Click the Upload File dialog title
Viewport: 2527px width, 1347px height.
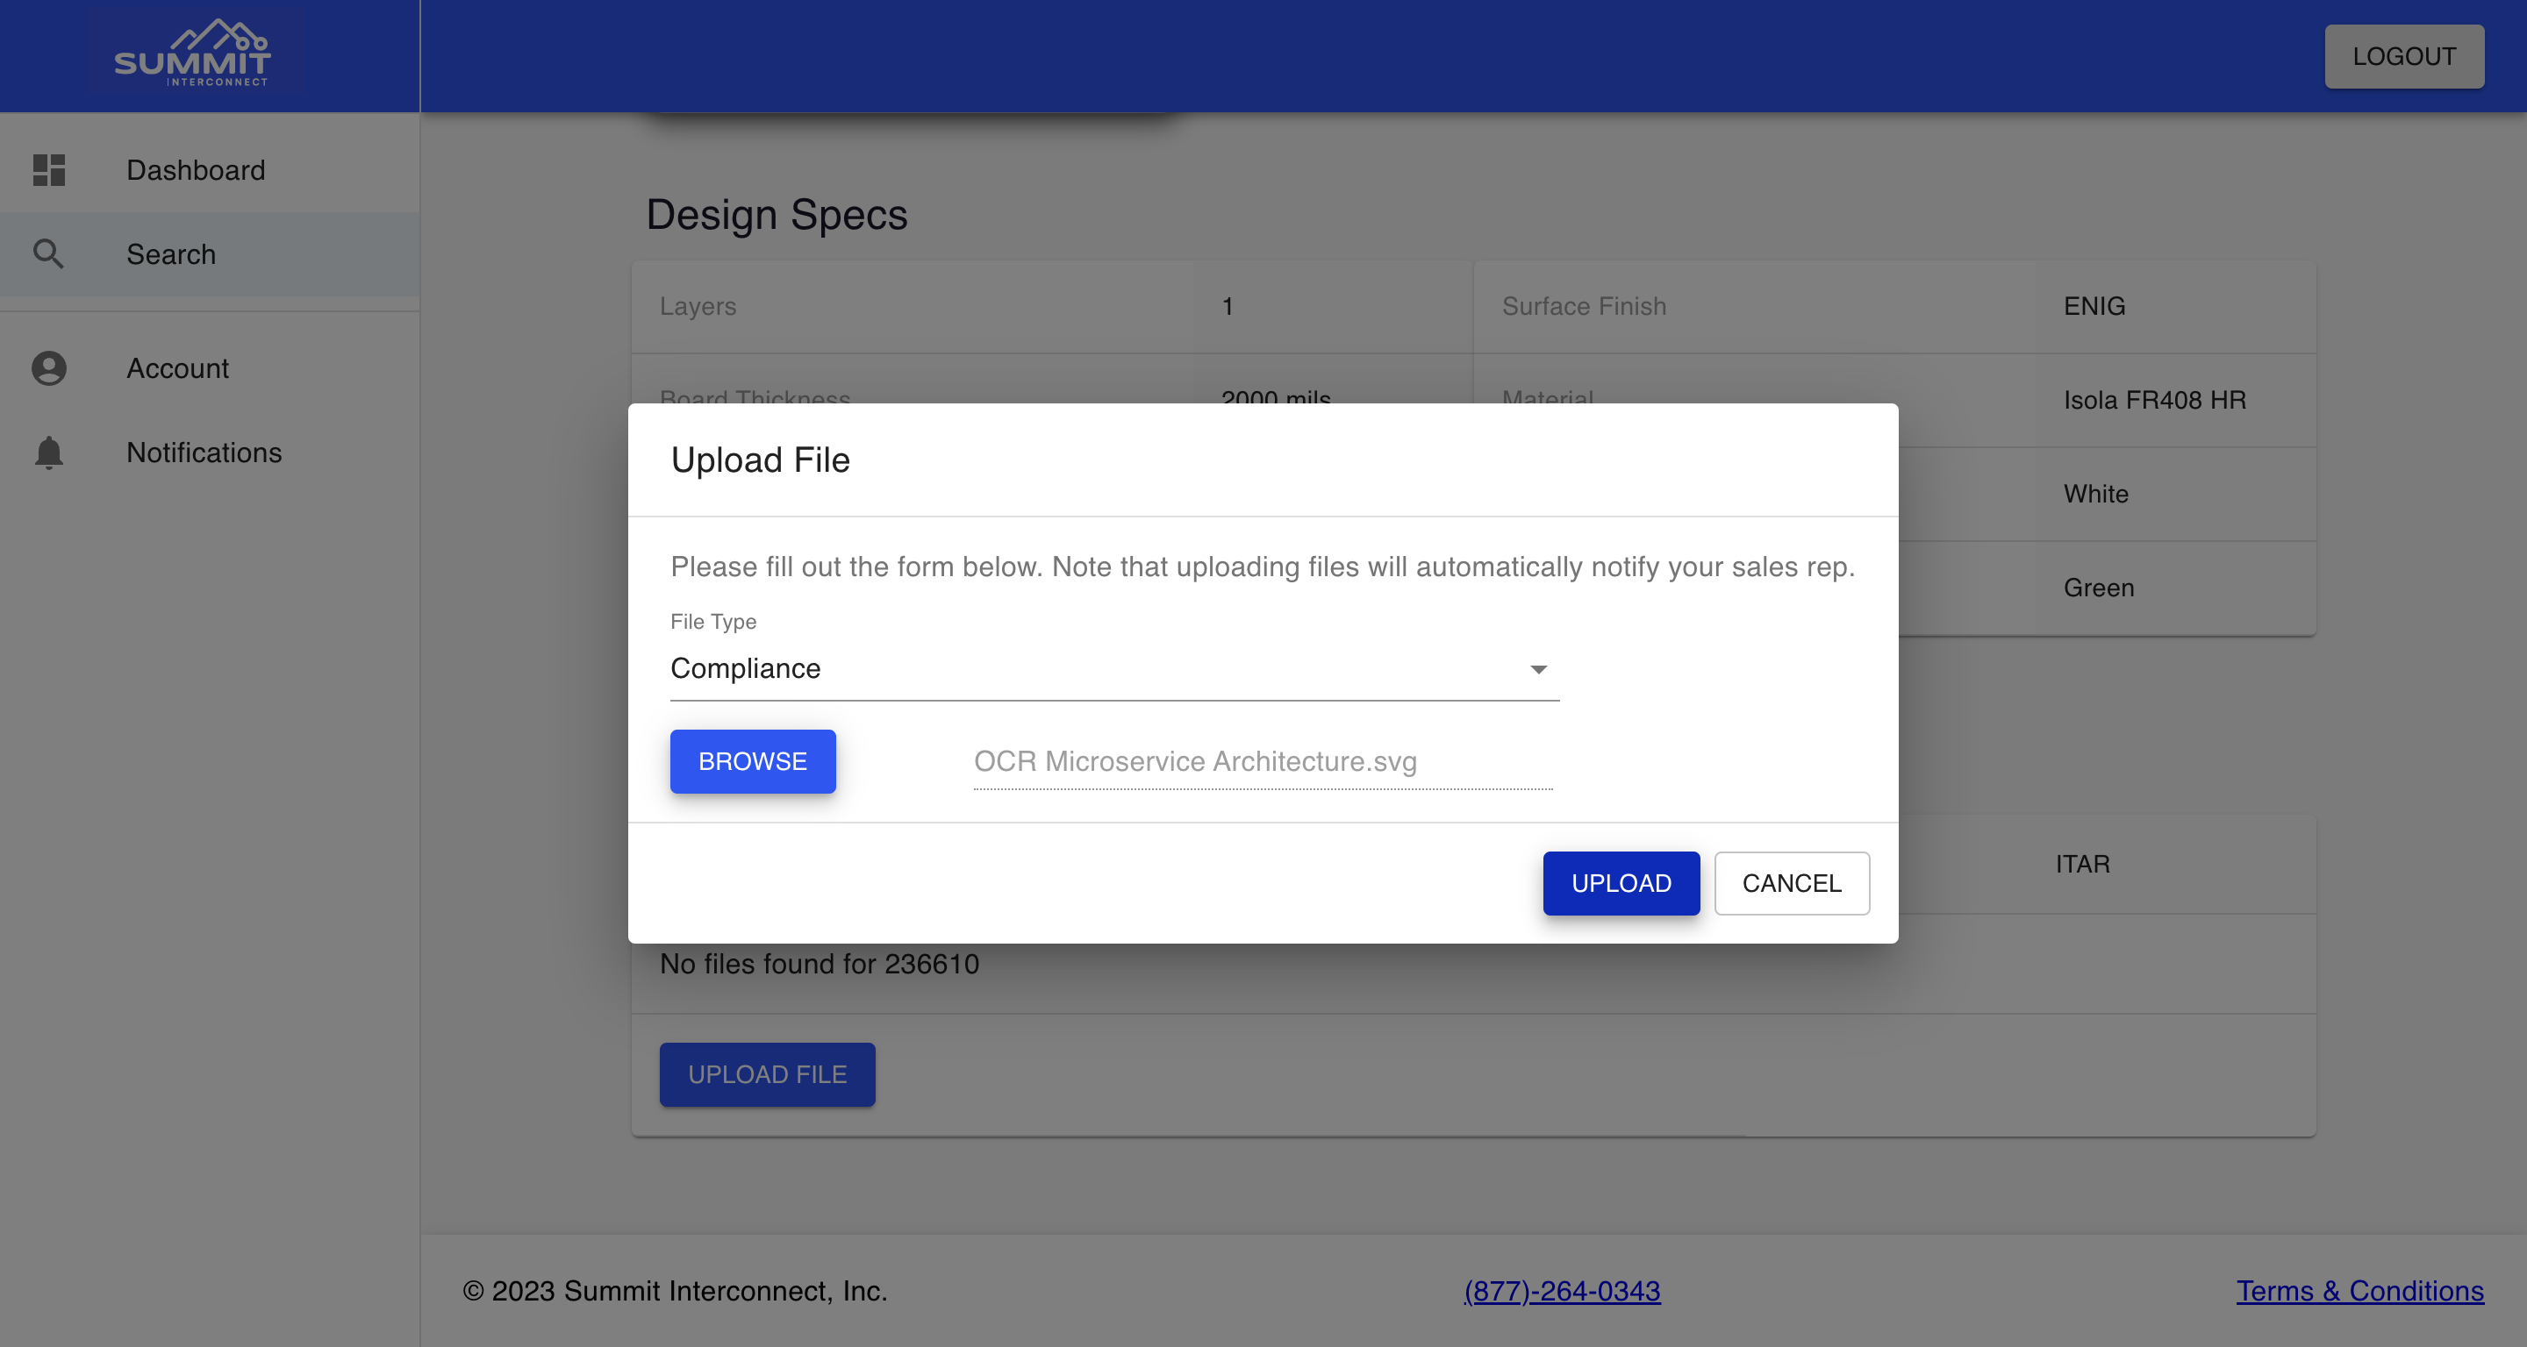[760, 460]
